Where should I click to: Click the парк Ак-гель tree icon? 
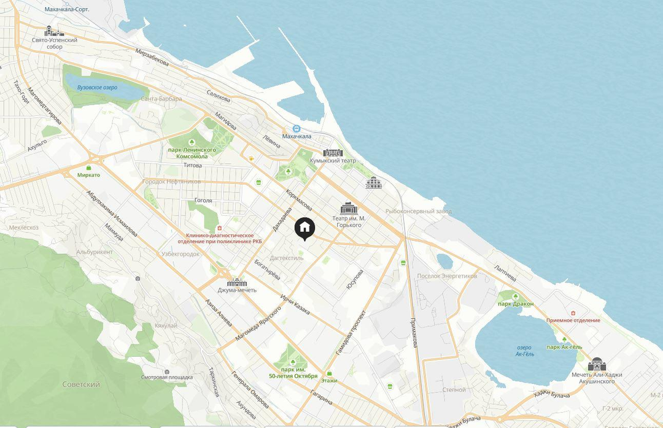tap(564, 340)
